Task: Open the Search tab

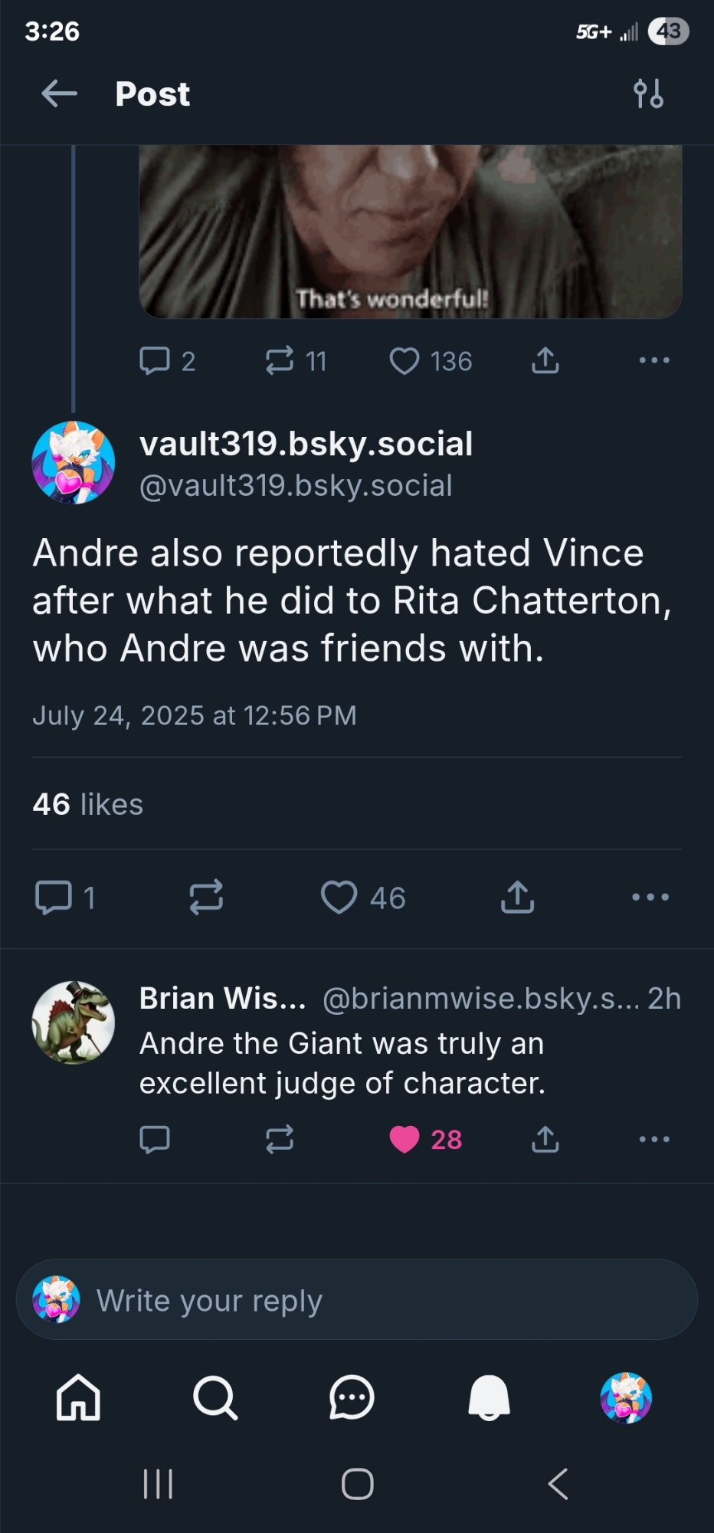Action: point(215,1397)
